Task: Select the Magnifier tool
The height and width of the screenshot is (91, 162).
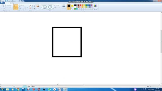Action: [34, 8]
